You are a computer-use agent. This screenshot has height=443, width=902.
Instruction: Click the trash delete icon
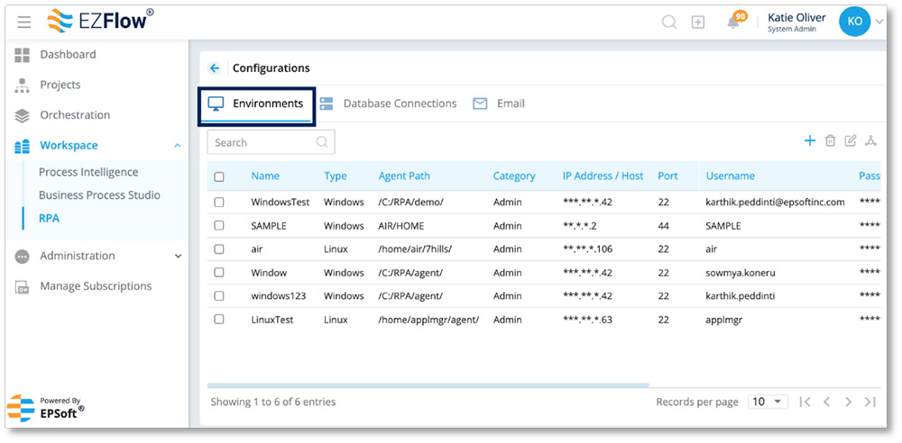pos(830,140)
